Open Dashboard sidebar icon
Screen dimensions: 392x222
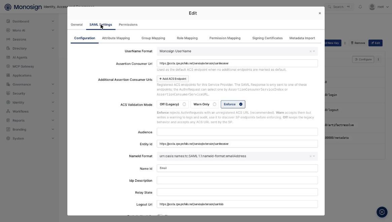click(x=8, y=21)
